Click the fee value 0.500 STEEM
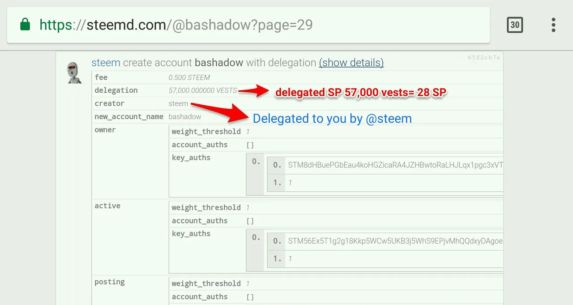The image size is (573, 305). [189, 77]
